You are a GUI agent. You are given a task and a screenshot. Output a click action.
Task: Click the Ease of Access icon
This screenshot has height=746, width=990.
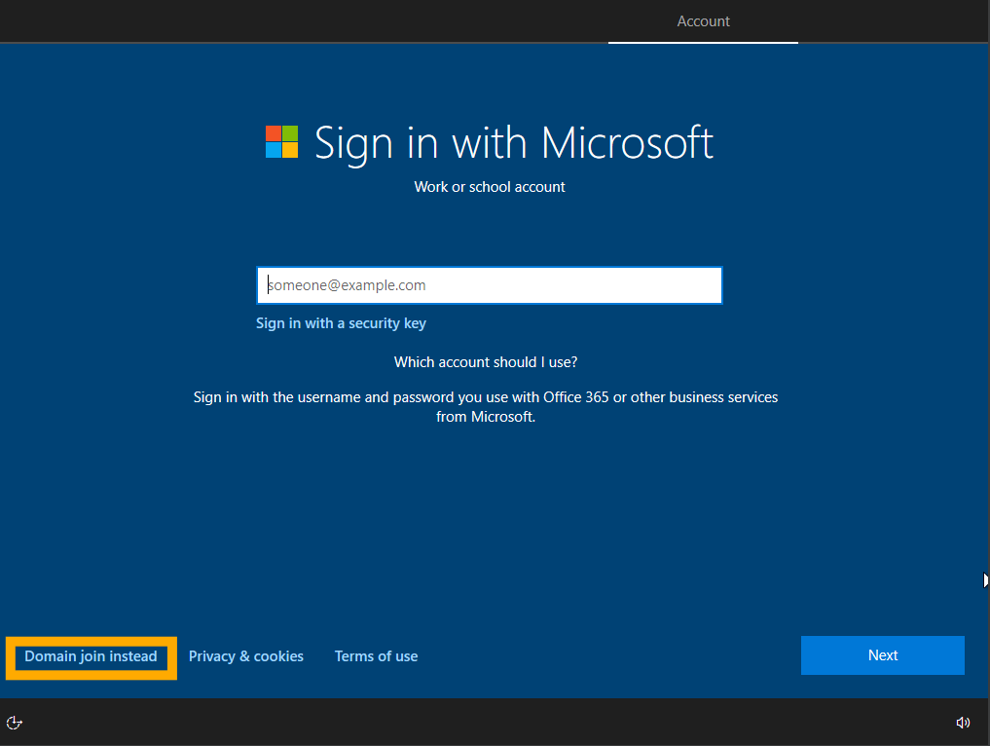[14, 723]
